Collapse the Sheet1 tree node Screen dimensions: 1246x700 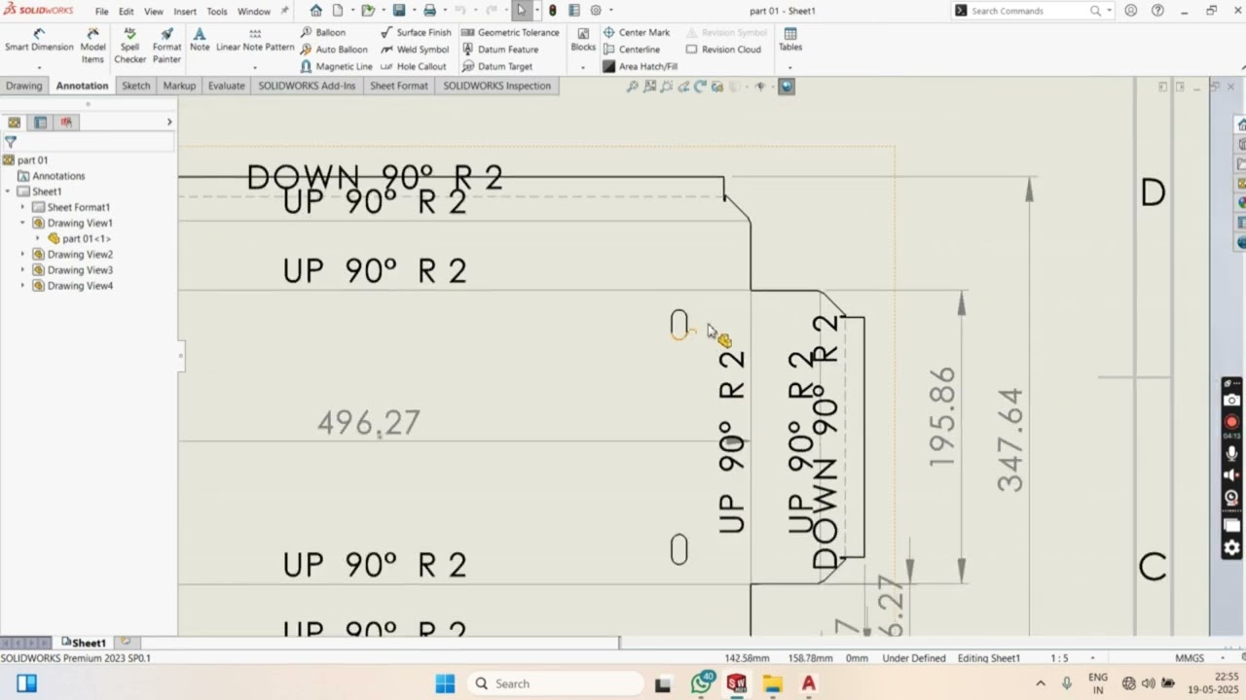(x=8, y=192)
